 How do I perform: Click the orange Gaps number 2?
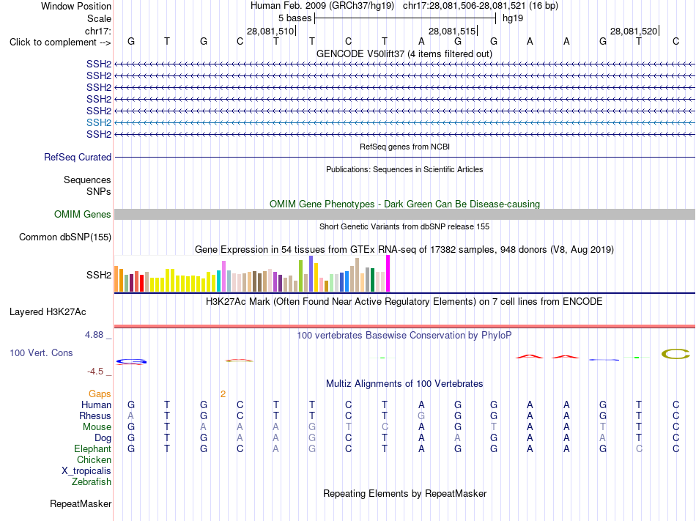[x=223, y=394]
